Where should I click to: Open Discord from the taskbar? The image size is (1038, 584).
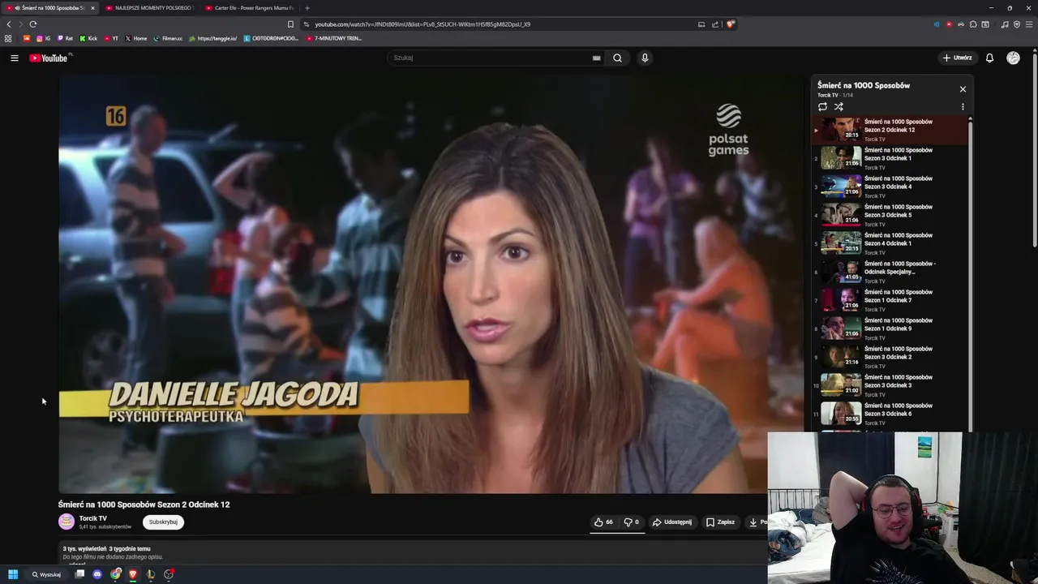(97, 574)
